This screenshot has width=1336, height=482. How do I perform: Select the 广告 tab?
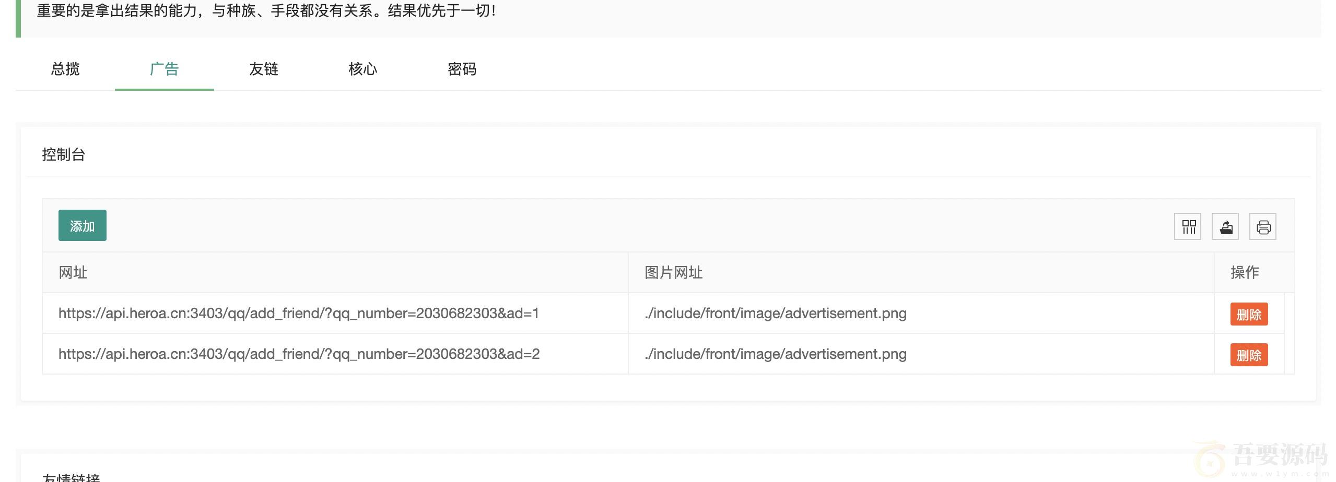click(x=165, y=69)
